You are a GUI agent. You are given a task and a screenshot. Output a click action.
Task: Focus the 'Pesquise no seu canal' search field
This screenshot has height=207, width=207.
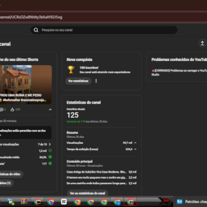tap(104, 30)
